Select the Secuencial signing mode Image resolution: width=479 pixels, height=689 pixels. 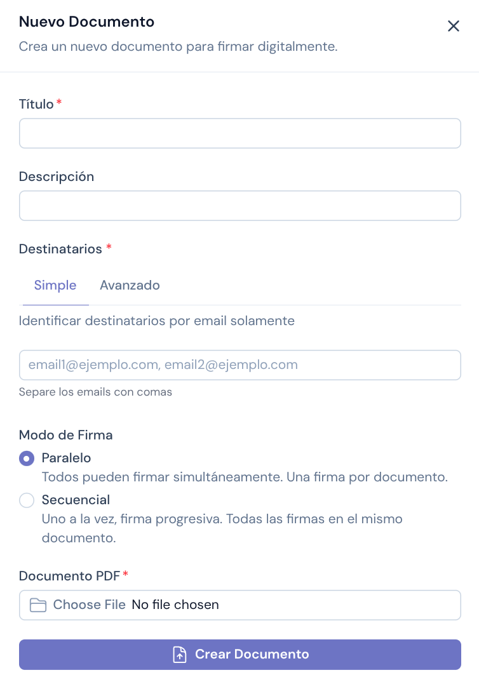[x=27, y=500]
